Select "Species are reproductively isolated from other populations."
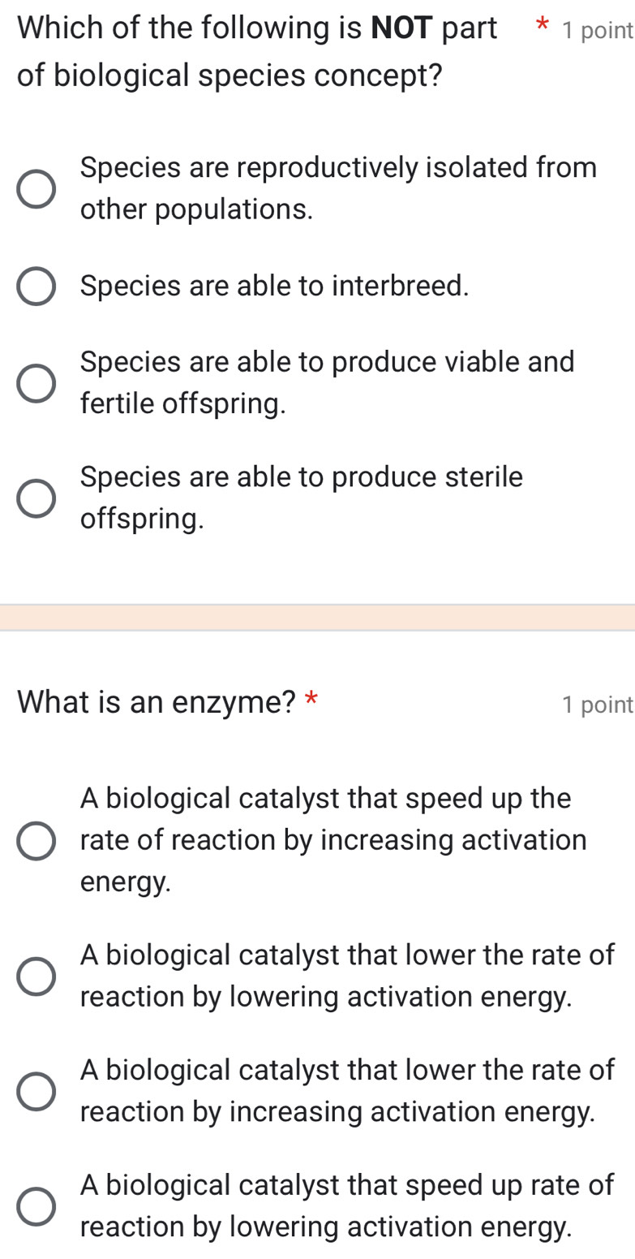This screenshot has width=635, height=1259. pyautogui.click(x=36, y=188)
